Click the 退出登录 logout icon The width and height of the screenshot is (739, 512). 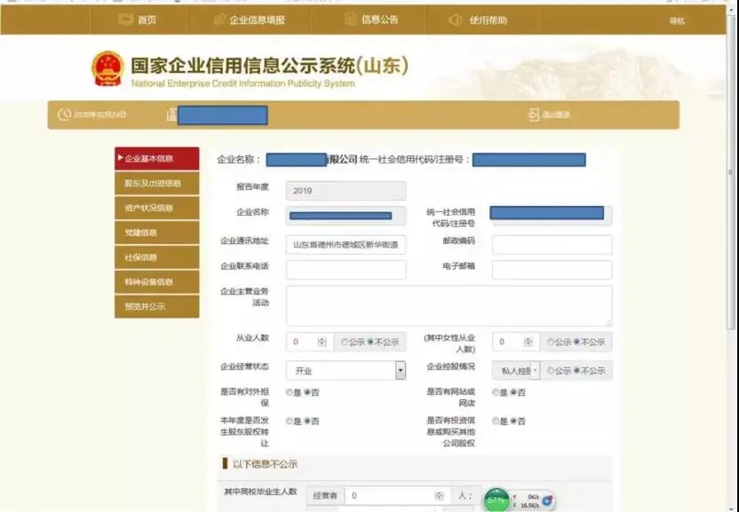533,114
